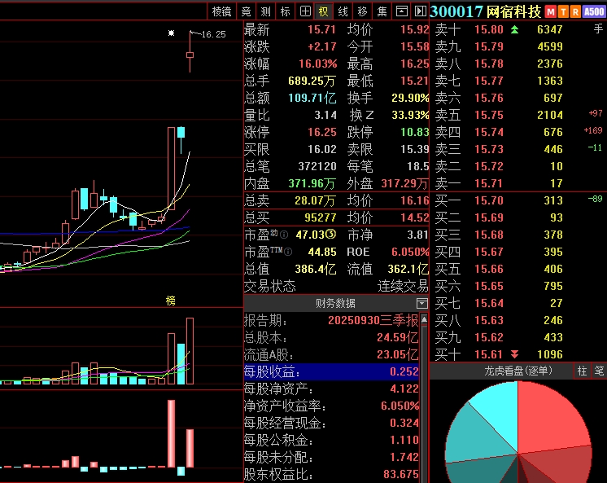
Task: Click the 净资产收益率 6.050% row
Action: click(x=331, y=406)
